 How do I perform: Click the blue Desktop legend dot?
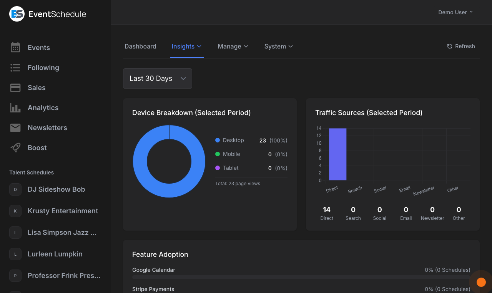(x=218, y=140)
